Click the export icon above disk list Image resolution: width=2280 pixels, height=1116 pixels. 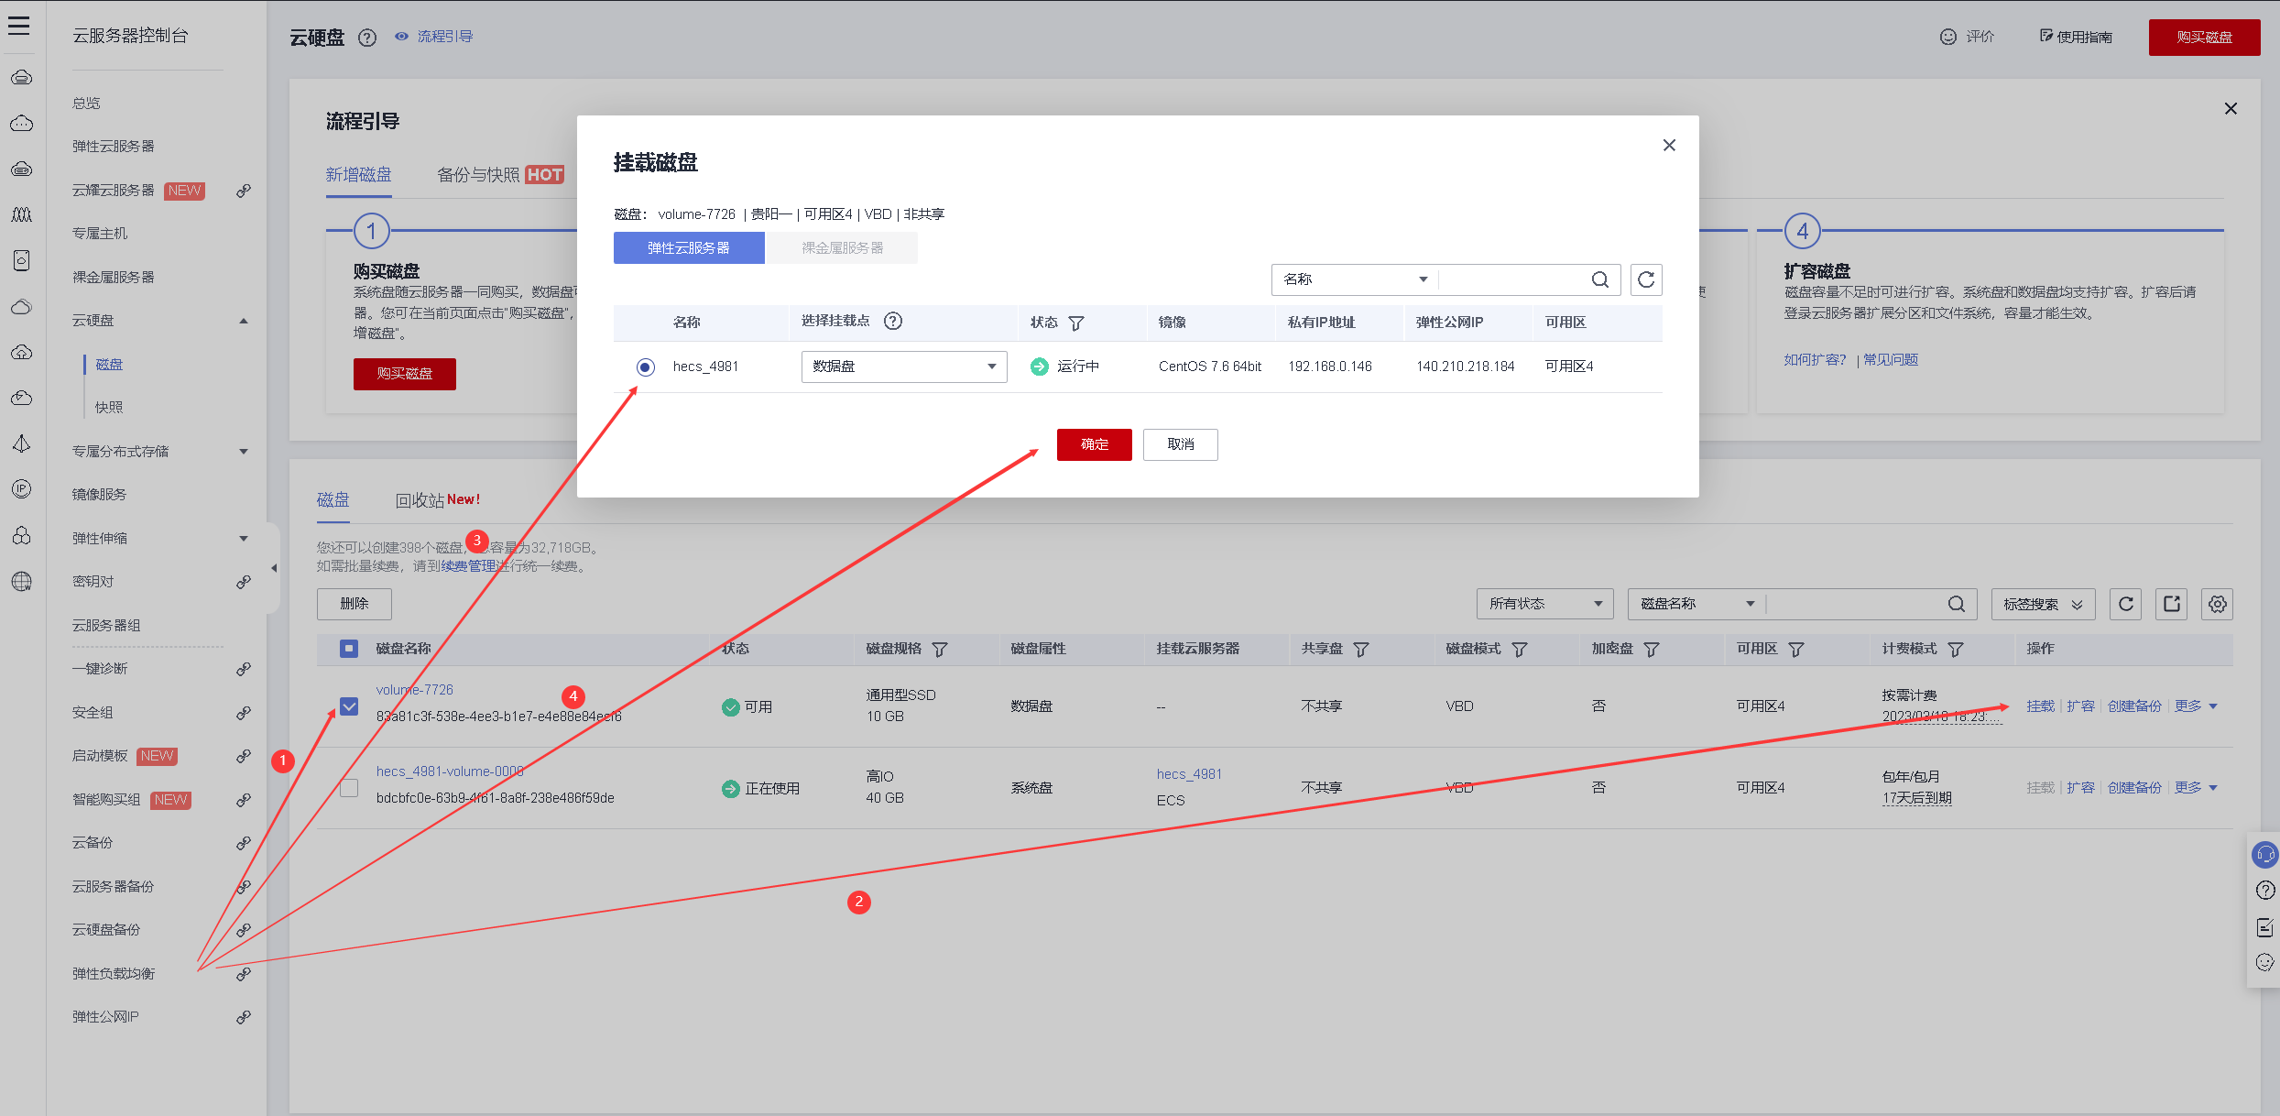(x=2171, y=604)
